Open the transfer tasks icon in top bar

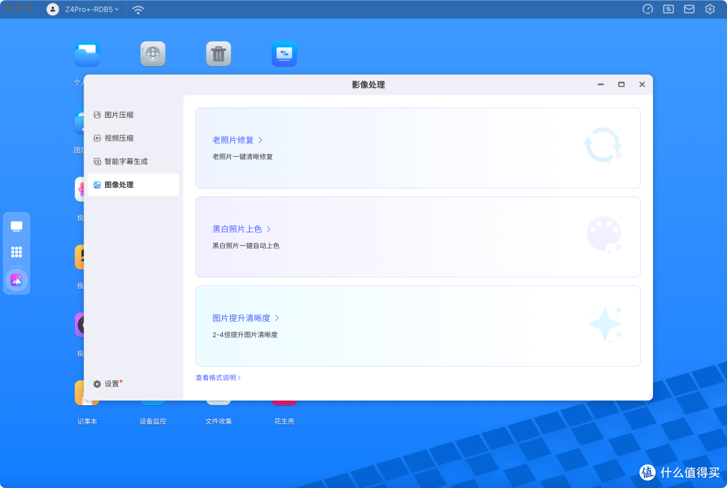coord(668,9)
